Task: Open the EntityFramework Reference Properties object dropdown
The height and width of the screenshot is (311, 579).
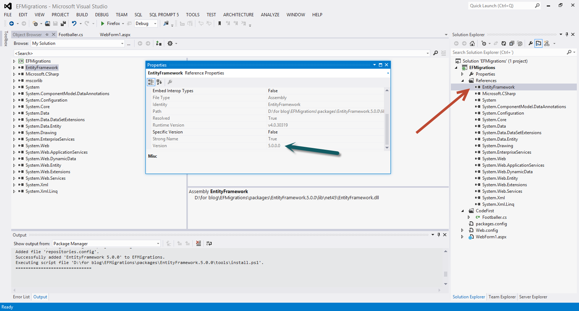Action: point(388,73)
